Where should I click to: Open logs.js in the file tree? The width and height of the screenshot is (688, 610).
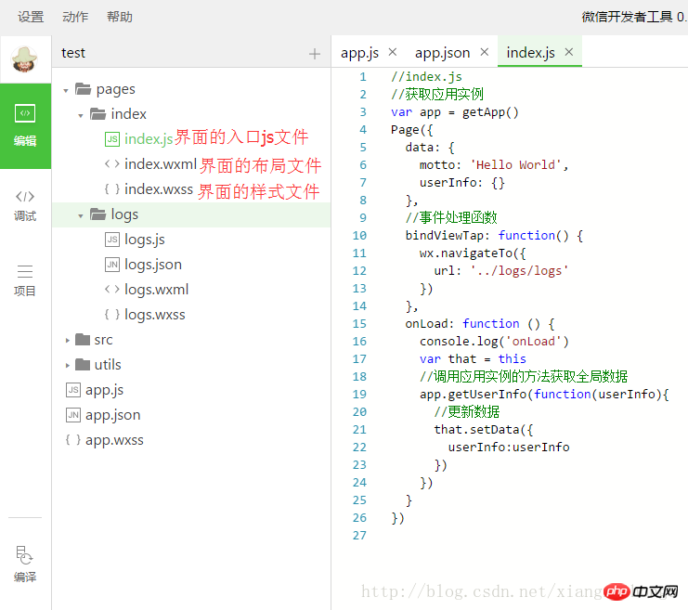pyautogui.click(x=145, y=240)
